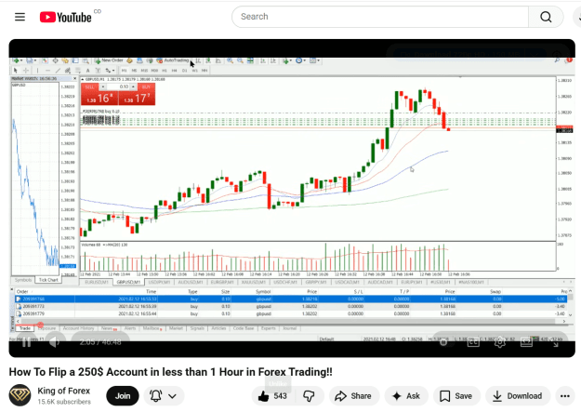
Task: Focus the YouTube Search field
Action: (x=380, y=17)
